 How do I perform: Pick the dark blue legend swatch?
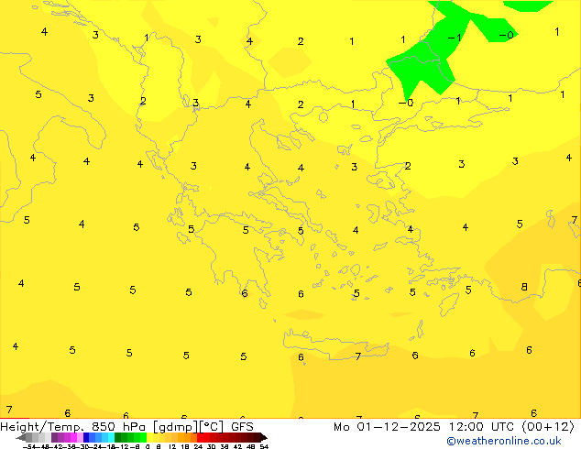[x=86, y=437]
